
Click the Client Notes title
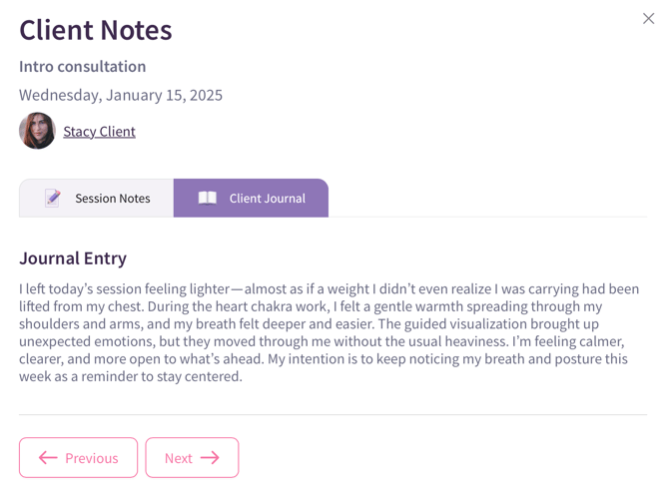point(96,30)
